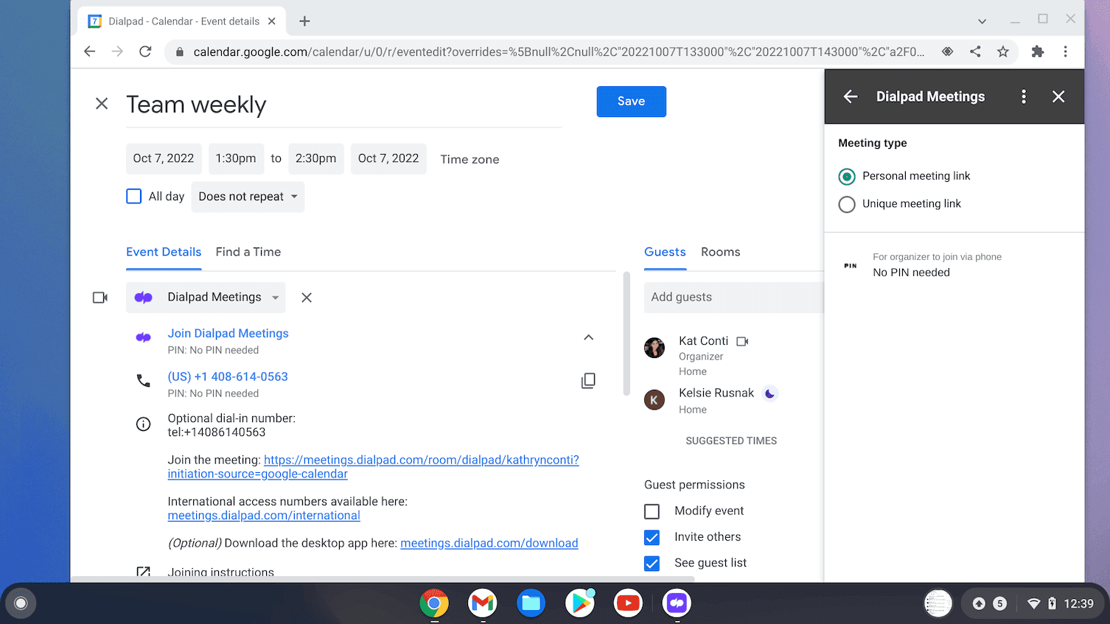Collapse the Dialpad meeting details section

(x=588, y=337)
